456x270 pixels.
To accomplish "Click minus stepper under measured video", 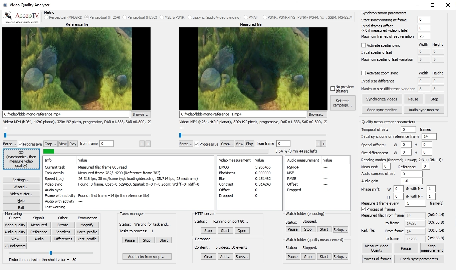I will coord(318,144).
